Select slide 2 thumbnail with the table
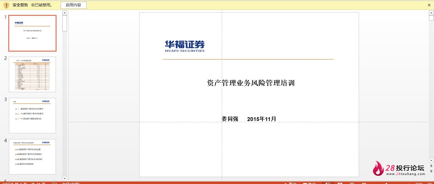The image size is (434, 184). pyautogui.click(x=32, y=74)
